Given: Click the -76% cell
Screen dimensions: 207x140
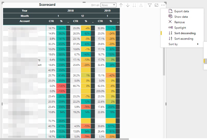Looking at the screenshot, I should (86, 107).
